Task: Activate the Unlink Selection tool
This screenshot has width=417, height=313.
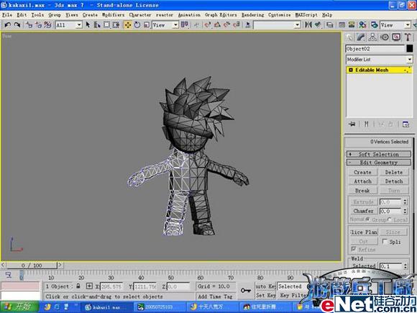Action: coord(38,25)
